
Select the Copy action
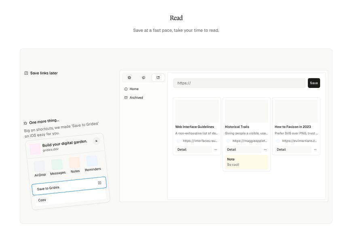(x=71, y=197)
